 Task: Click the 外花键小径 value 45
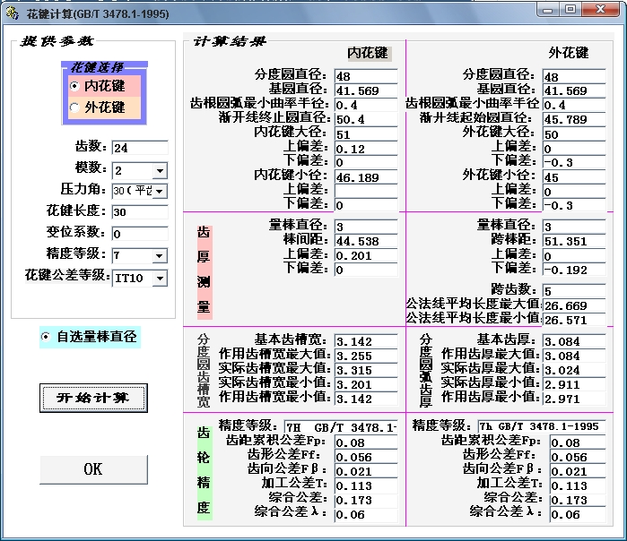coord(574,177)
